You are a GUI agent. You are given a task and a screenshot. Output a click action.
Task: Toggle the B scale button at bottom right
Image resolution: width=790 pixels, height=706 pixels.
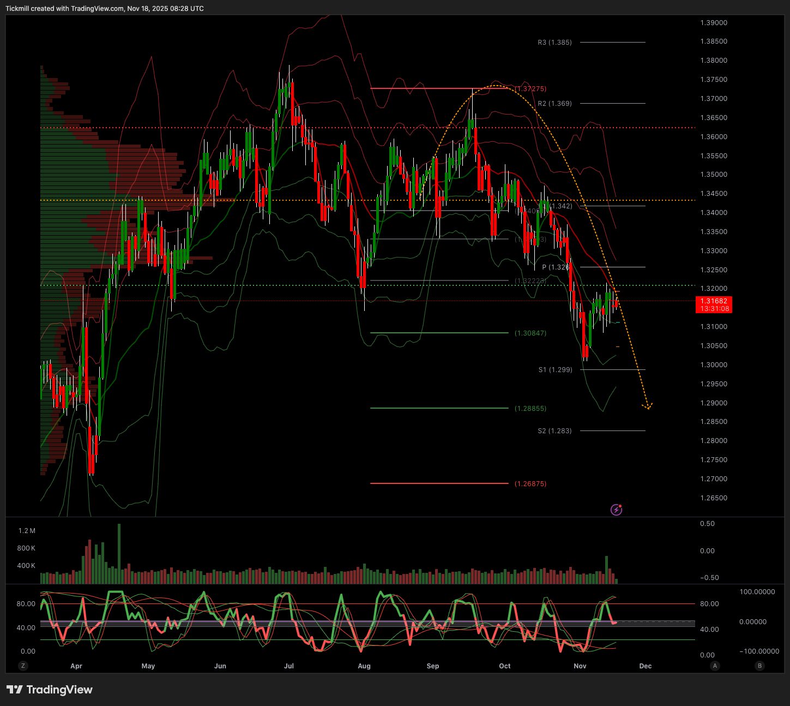tap(759, 666)
